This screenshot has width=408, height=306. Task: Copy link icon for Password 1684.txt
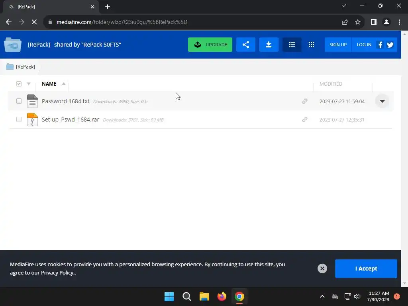click(305, 101)
